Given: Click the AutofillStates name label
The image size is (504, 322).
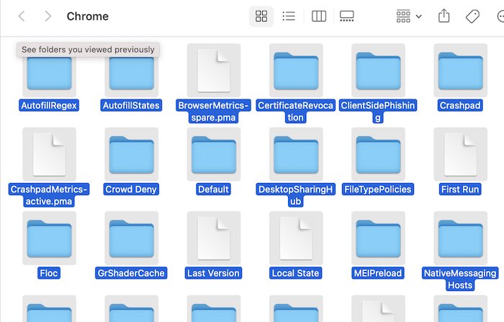Looking at the screenshot, I should [131, 105].
